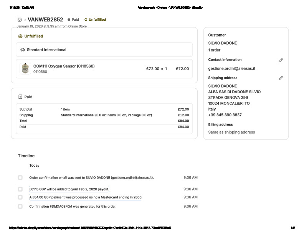Click the Standard International truck icon
Screen dimensions: 304x235
click(x=23, y=50)
